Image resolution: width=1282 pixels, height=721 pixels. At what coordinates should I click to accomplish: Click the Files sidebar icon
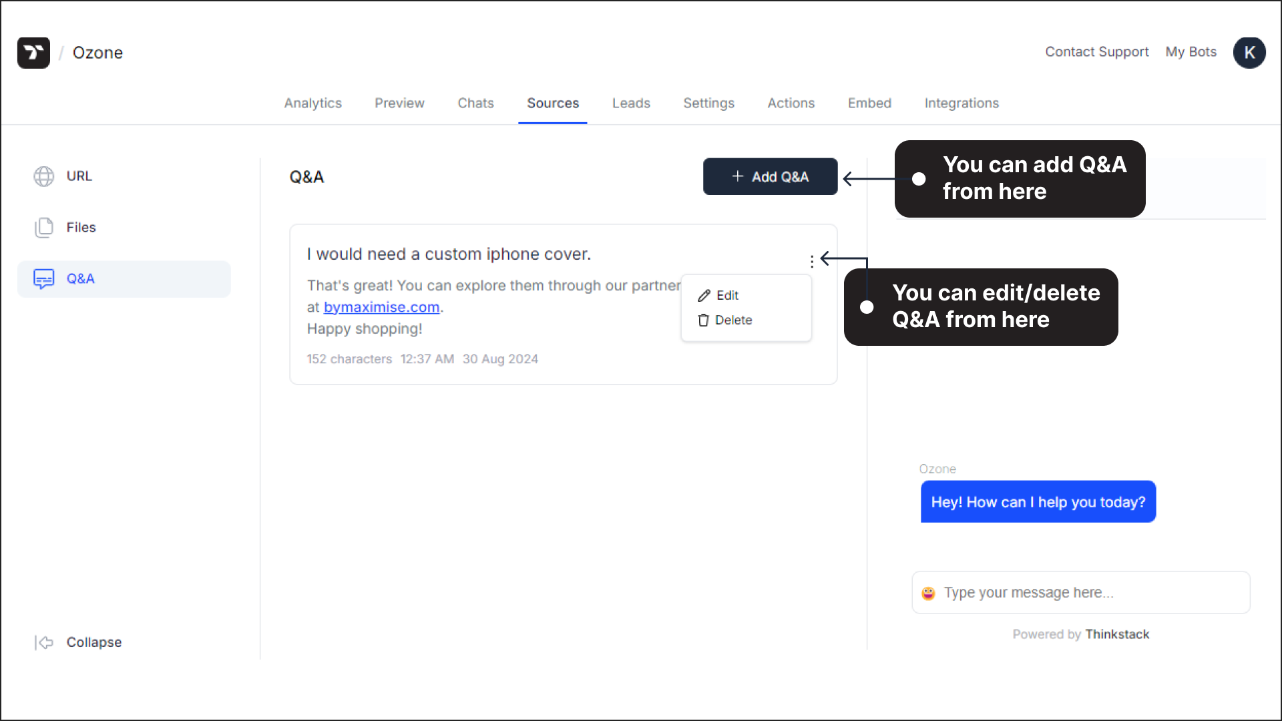(x=45, y=227)
